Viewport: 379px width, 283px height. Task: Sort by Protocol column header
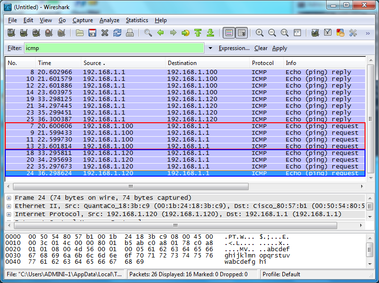tap(266, 63)
